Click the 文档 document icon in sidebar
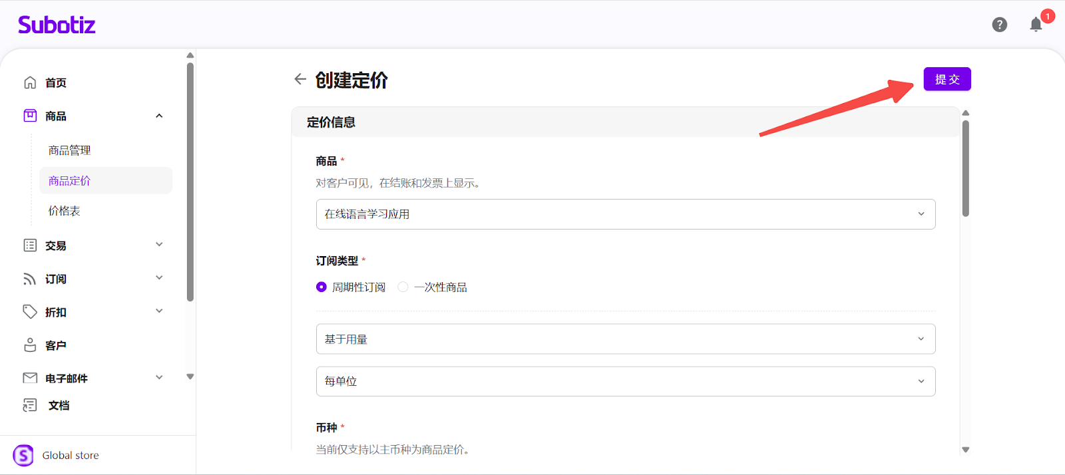This screenshot has height=475, width=1065. (x=30, y=405)
